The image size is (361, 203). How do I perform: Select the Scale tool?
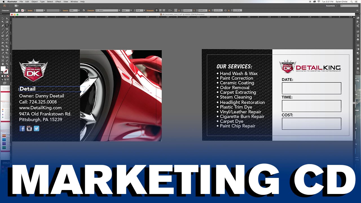tap(7, 39)
